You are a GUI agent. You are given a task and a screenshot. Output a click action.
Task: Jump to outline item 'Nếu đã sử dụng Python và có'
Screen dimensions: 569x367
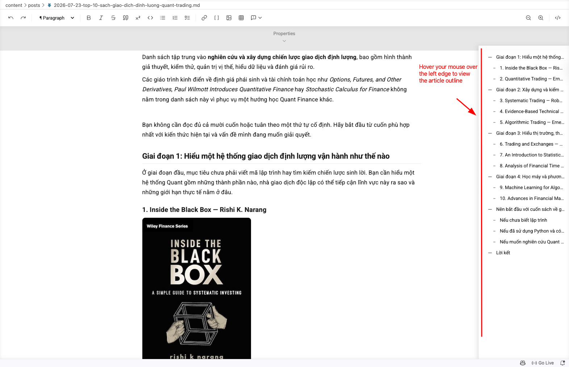point(532,231)
